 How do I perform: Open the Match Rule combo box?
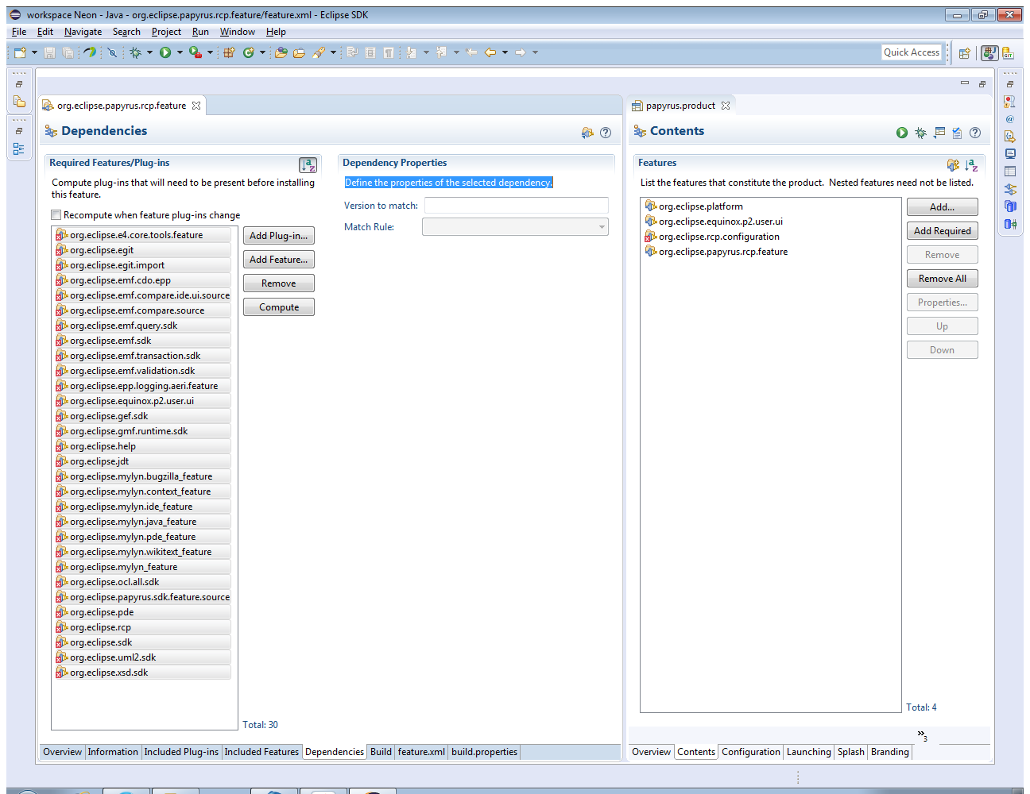[515, 227]
